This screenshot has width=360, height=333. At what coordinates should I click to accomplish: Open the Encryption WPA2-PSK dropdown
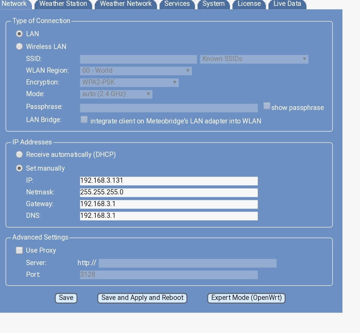point(129,82)
